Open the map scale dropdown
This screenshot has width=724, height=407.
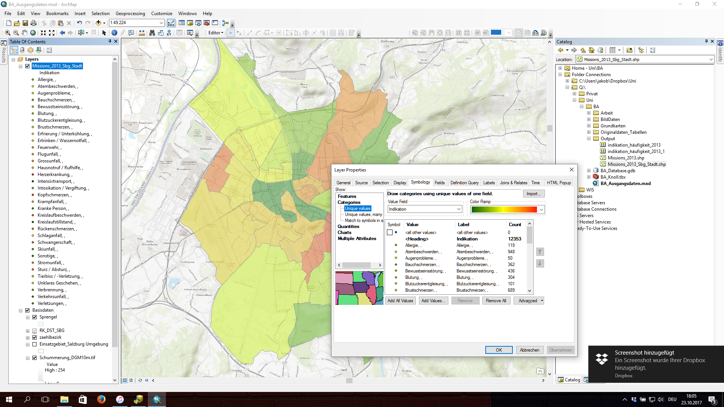tap(161, 23)
